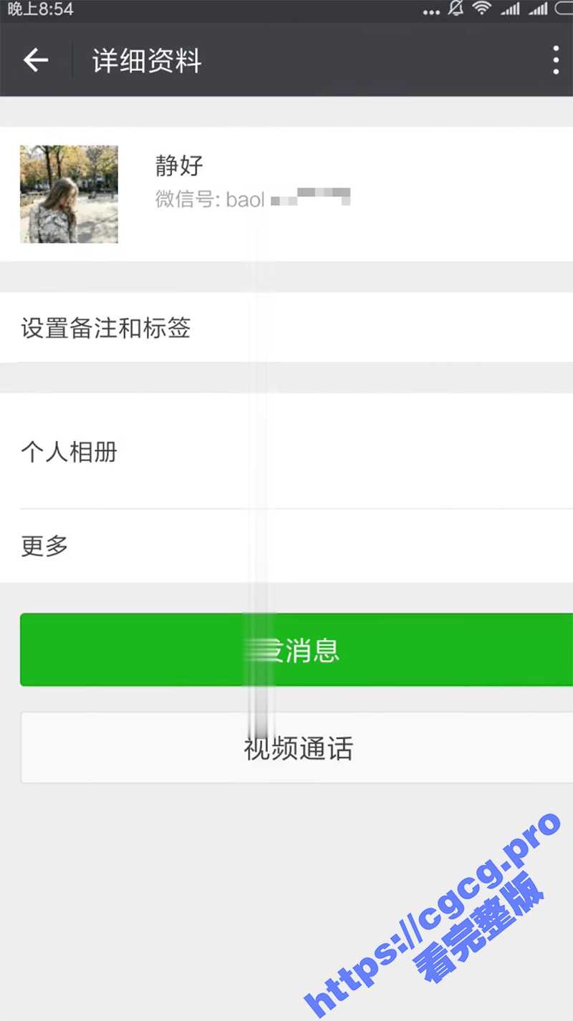Tap the status bar ellipsis dots
The width and height of the screenshot is (573, 1021).
point(431,11)
